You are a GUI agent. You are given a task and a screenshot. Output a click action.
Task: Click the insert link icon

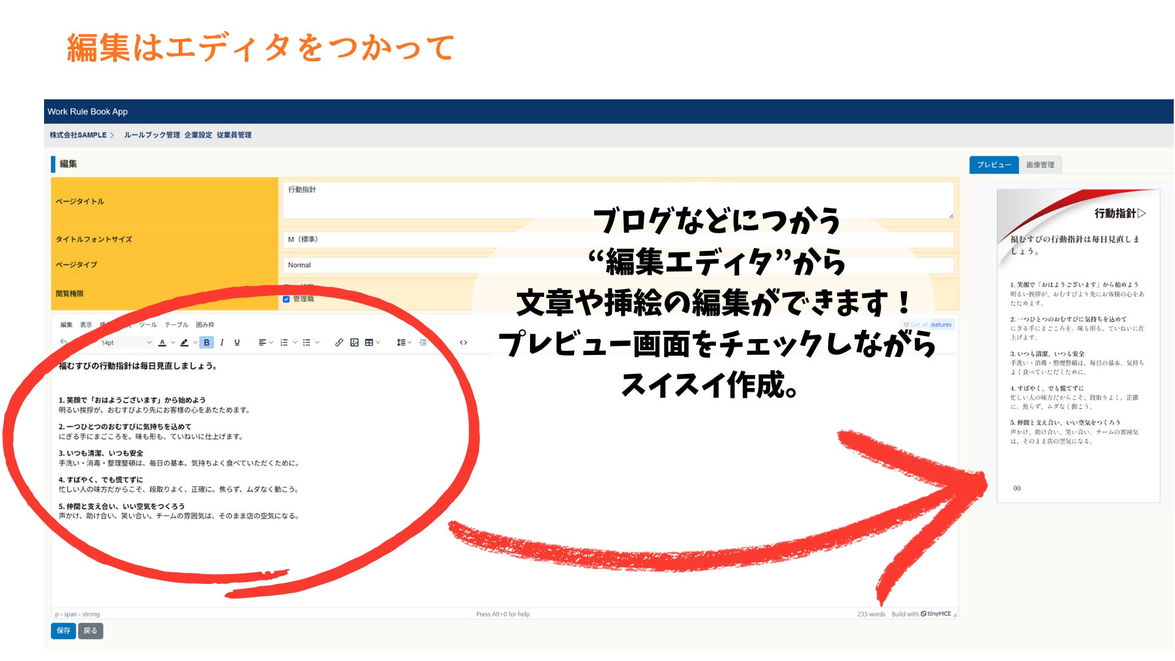click(339, 343)
